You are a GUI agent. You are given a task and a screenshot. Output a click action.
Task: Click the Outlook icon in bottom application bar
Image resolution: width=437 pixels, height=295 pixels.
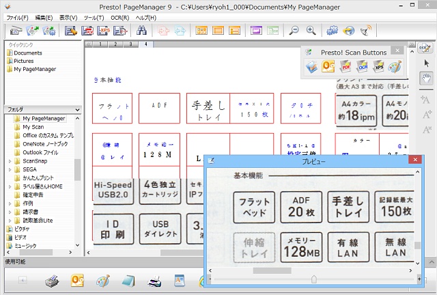[77, 281]
